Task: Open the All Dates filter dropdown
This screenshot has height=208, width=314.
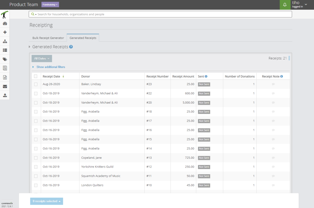Action: pyautogui.click(x=42, y=59)
